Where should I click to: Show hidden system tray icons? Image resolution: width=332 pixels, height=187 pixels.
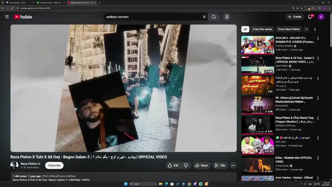pos(301,184)
